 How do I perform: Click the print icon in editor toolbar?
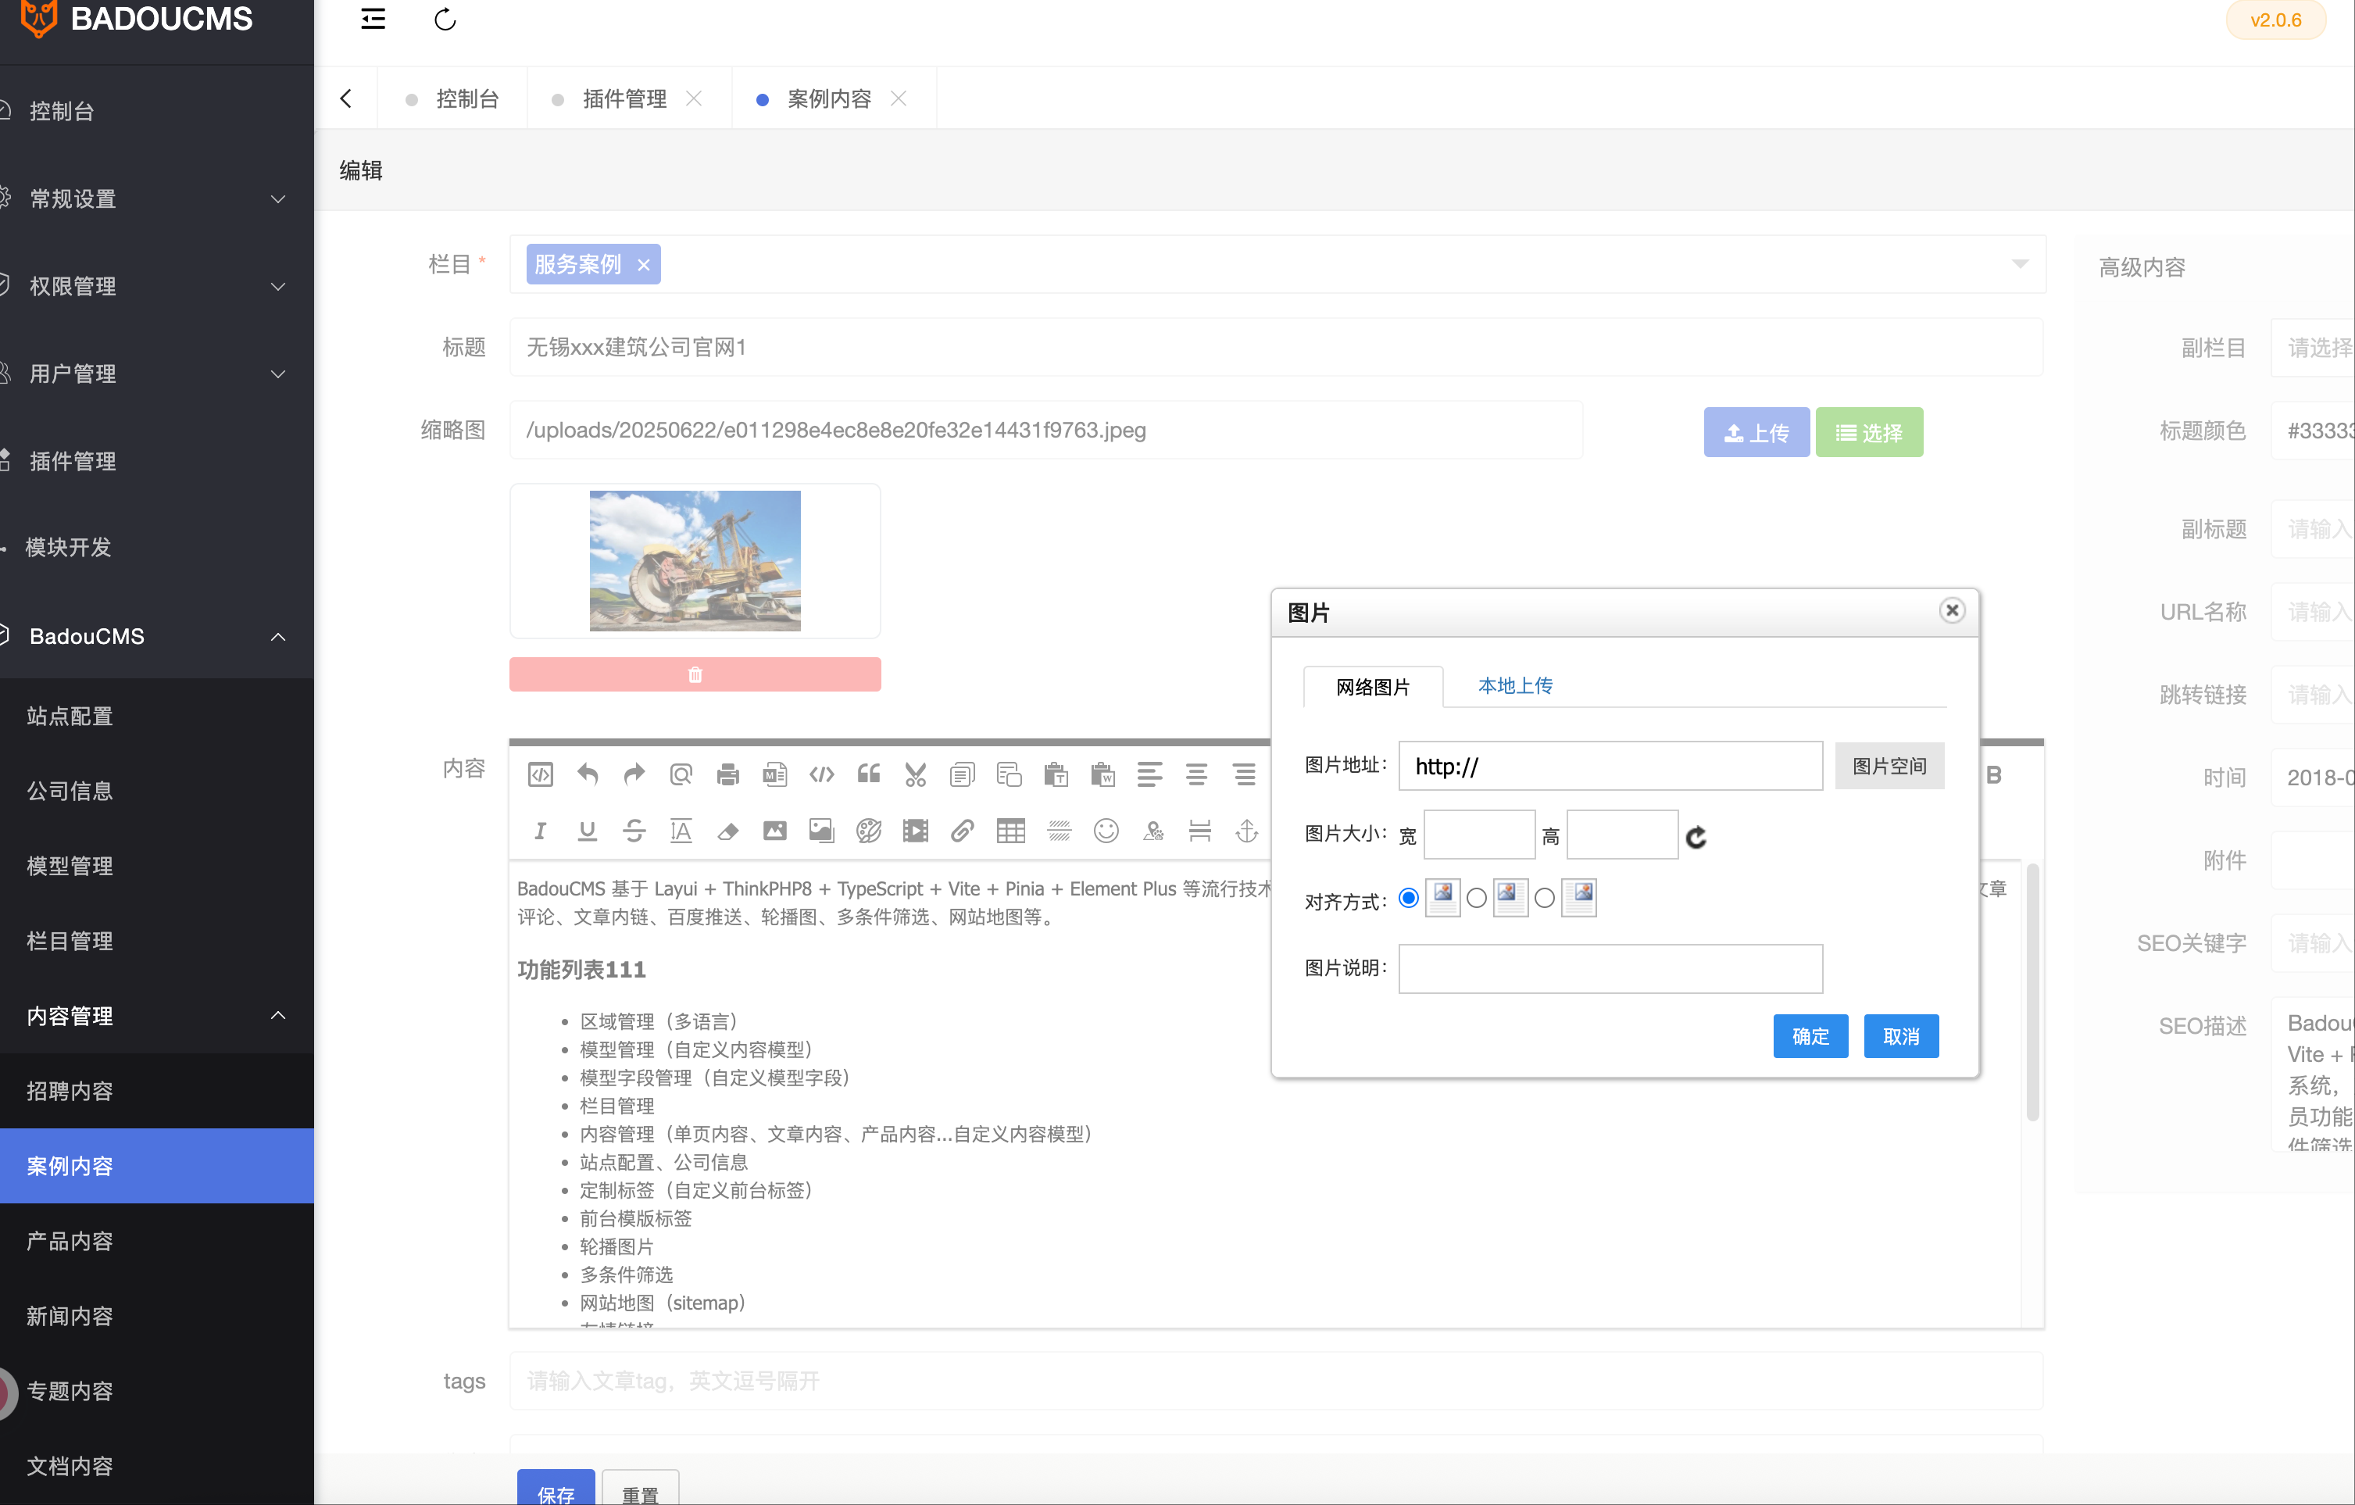(x=728, y=774)
